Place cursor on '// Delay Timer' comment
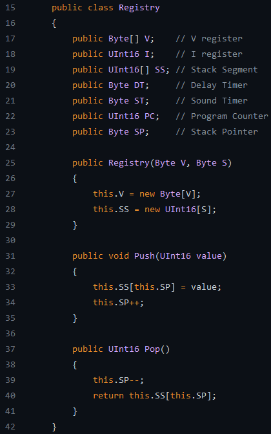The image size is (271, 434). coord(212,85)
